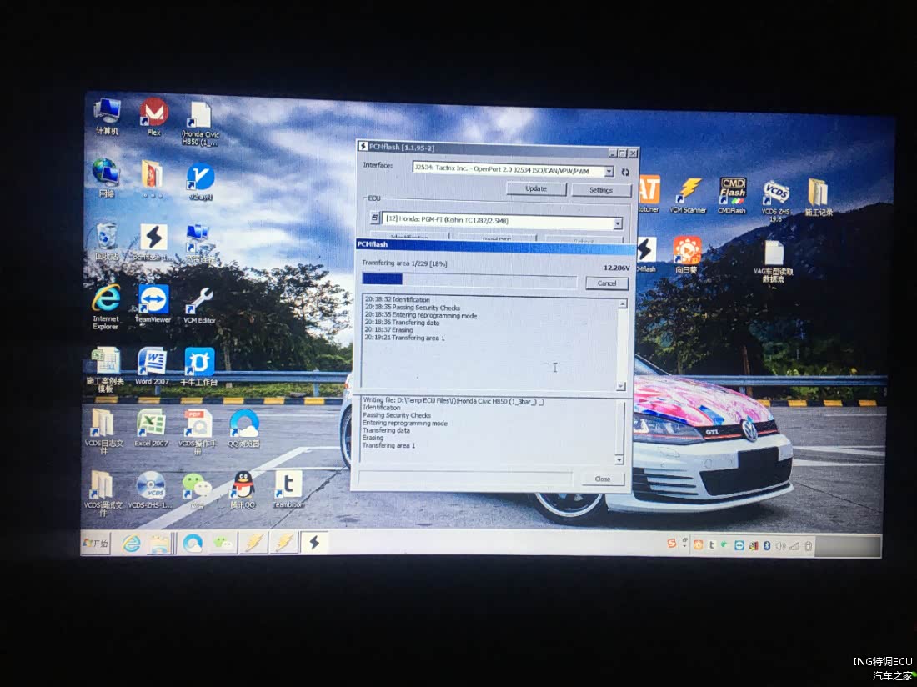The height and width of the screenshot is (687, 917).
Task: Open PCMflash Settings
Action: click(600, 189)
